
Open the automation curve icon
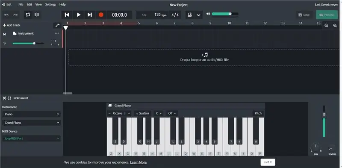point(57,25)
